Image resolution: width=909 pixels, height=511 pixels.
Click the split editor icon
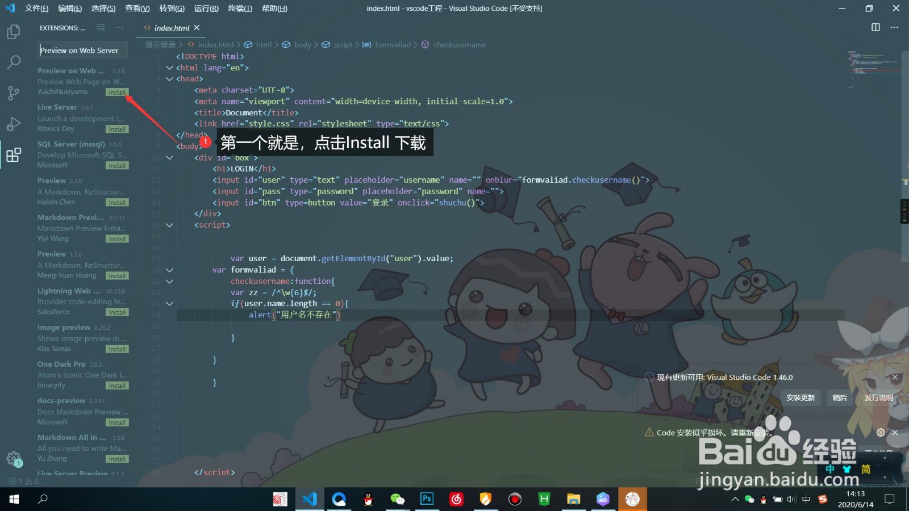[x=875, y=27]
